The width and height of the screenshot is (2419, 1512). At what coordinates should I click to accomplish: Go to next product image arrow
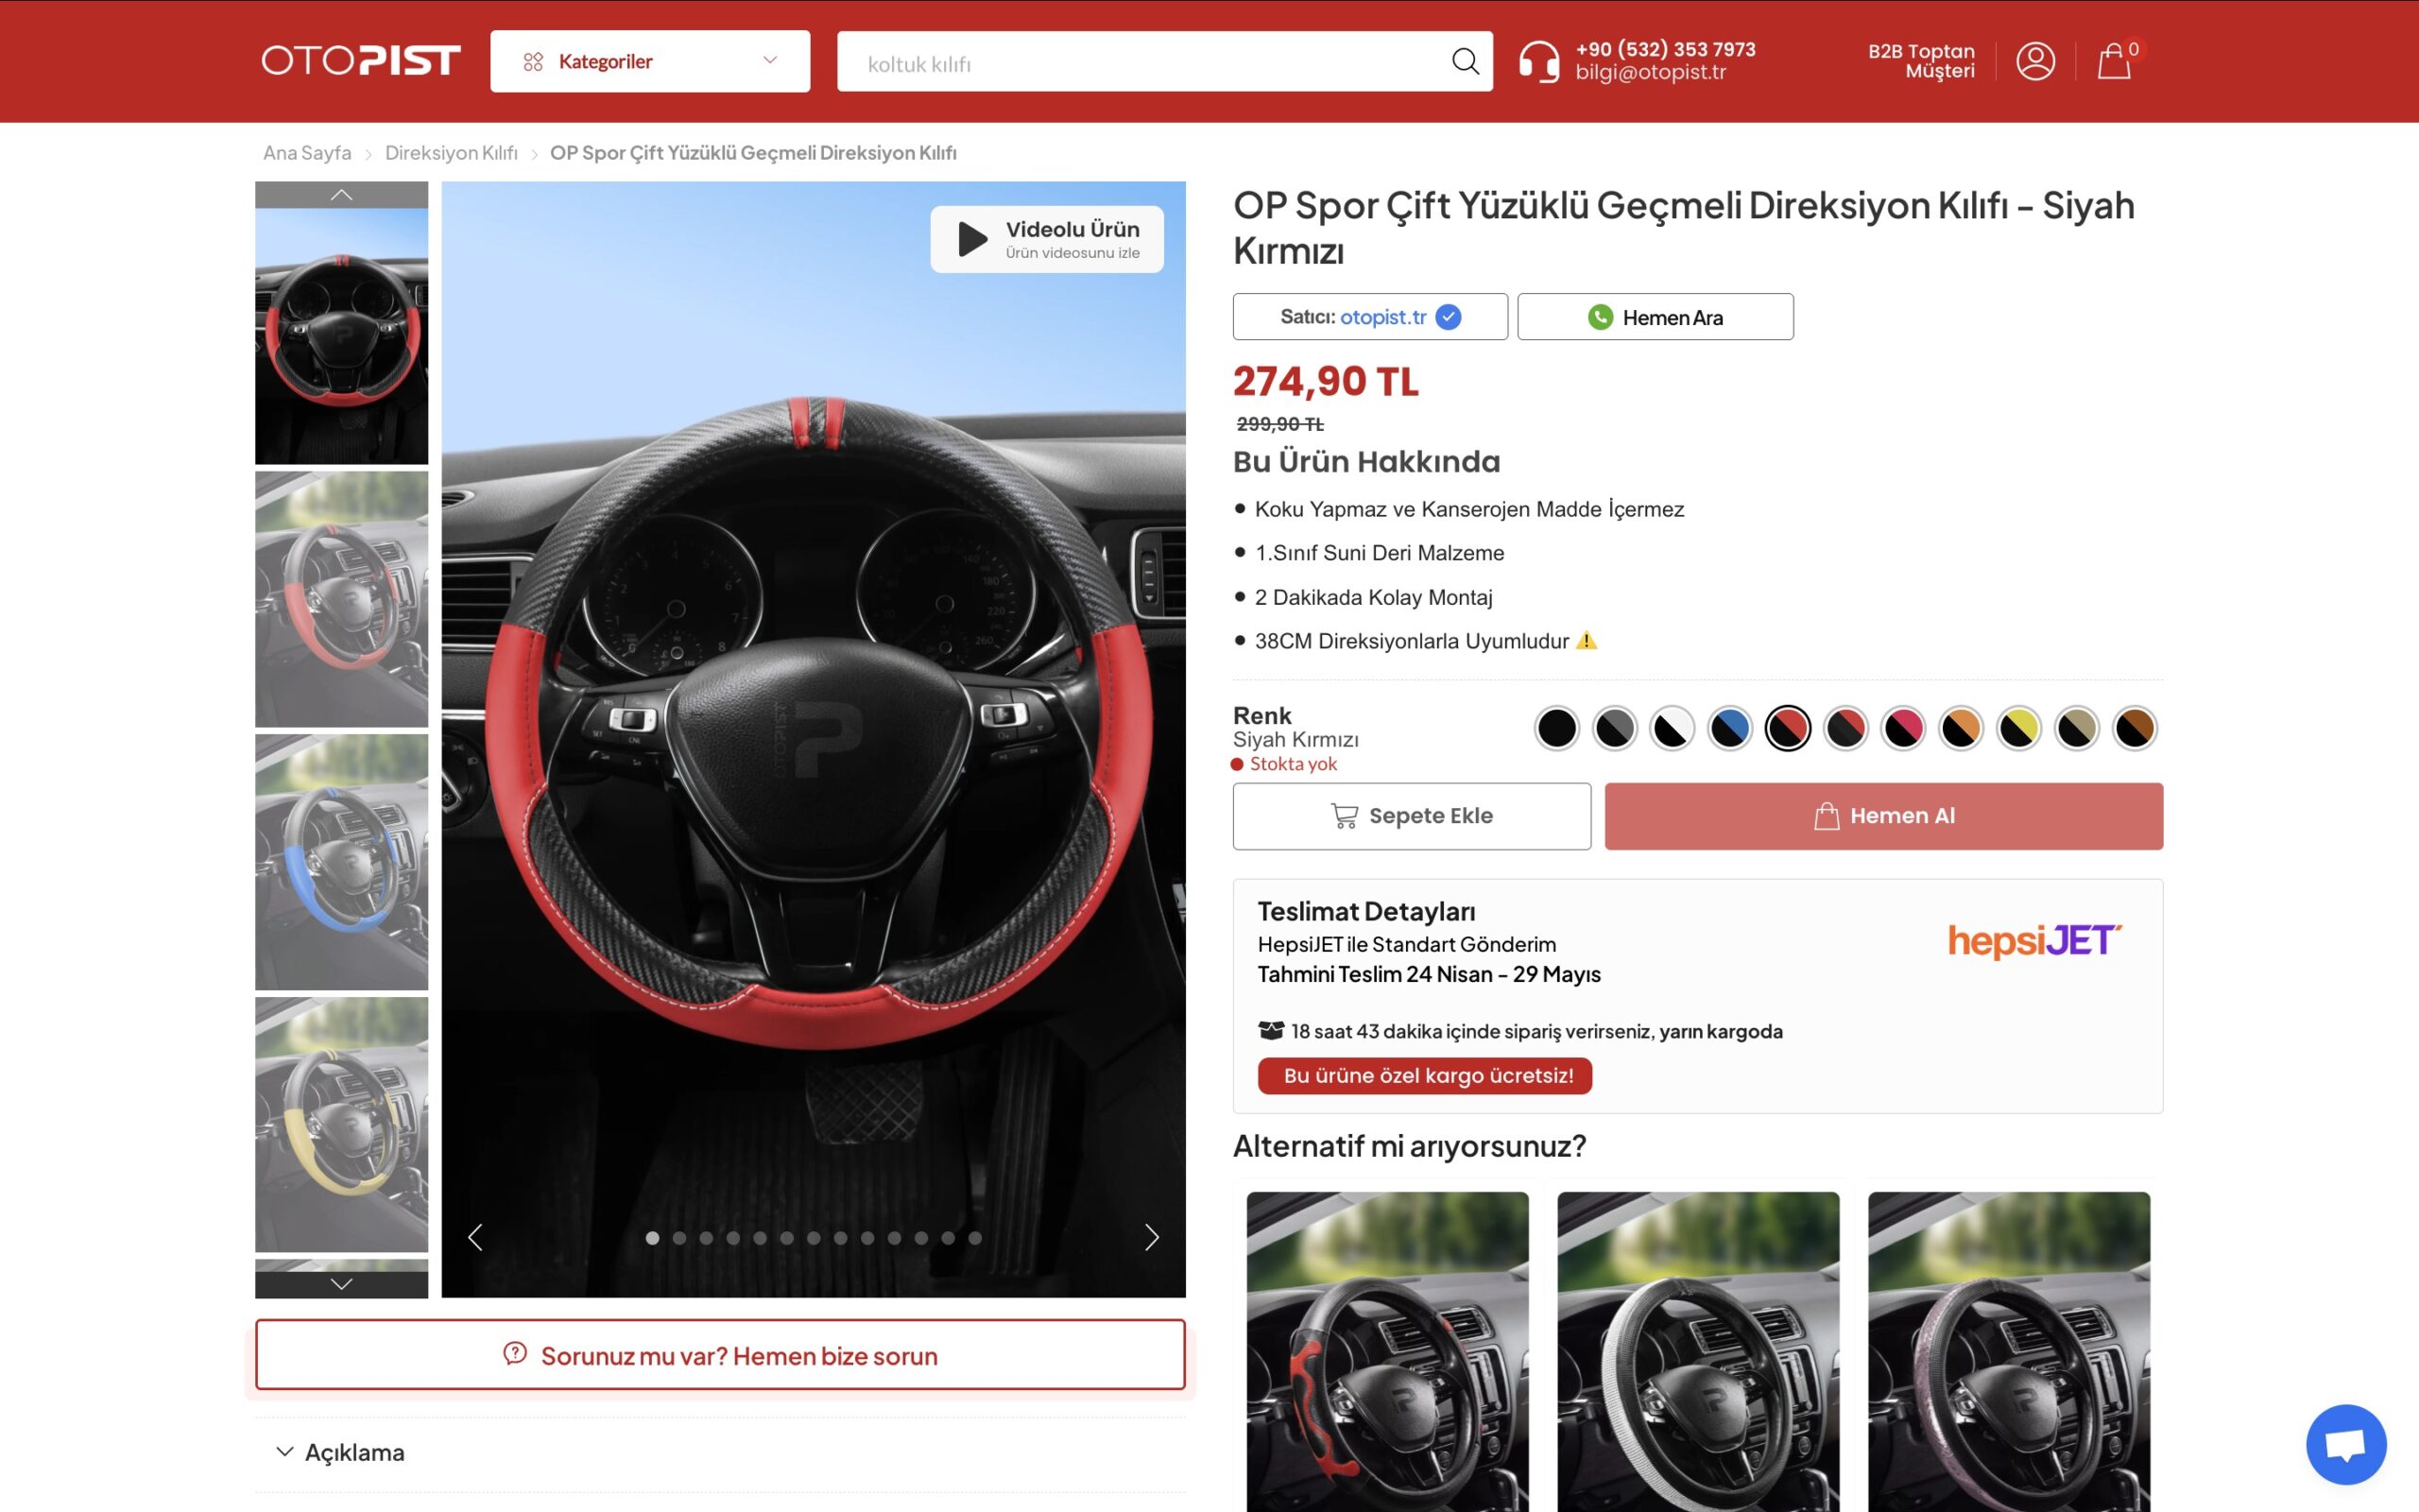[x=1152, y=1238]
